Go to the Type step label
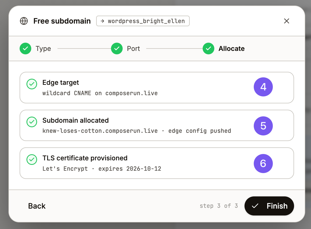This screenshot has width=311, height=229. coord(43,49)
